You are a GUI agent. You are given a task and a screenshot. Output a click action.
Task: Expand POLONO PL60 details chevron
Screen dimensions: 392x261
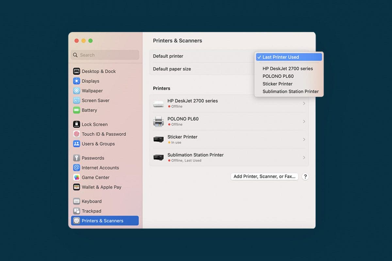[x=304, y=122]
